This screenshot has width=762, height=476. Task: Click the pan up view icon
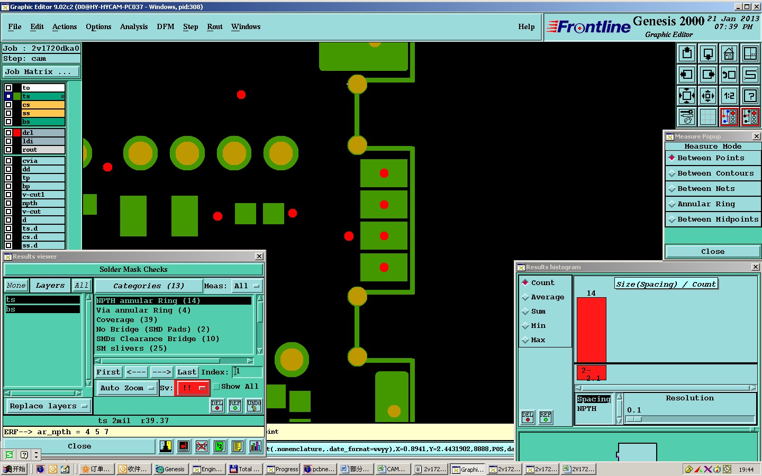click(x=687, y=53)
